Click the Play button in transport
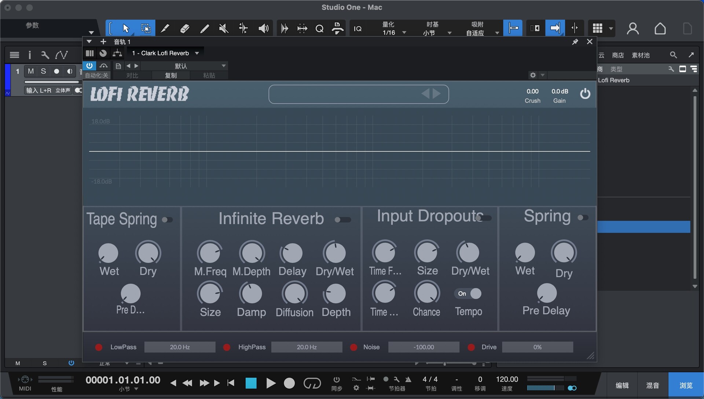This screenshot has height=399, width=704. pyautogui.click(x=271, y=383)
